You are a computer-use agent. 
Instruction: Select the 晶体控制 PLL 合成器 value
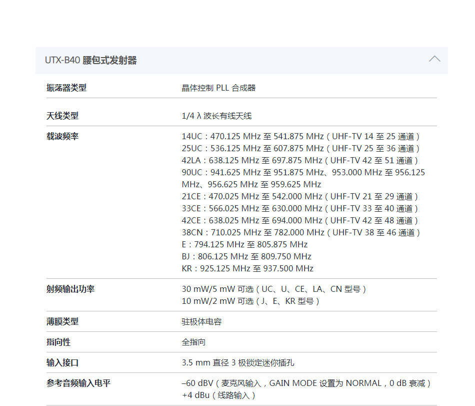tap(218, 88)
